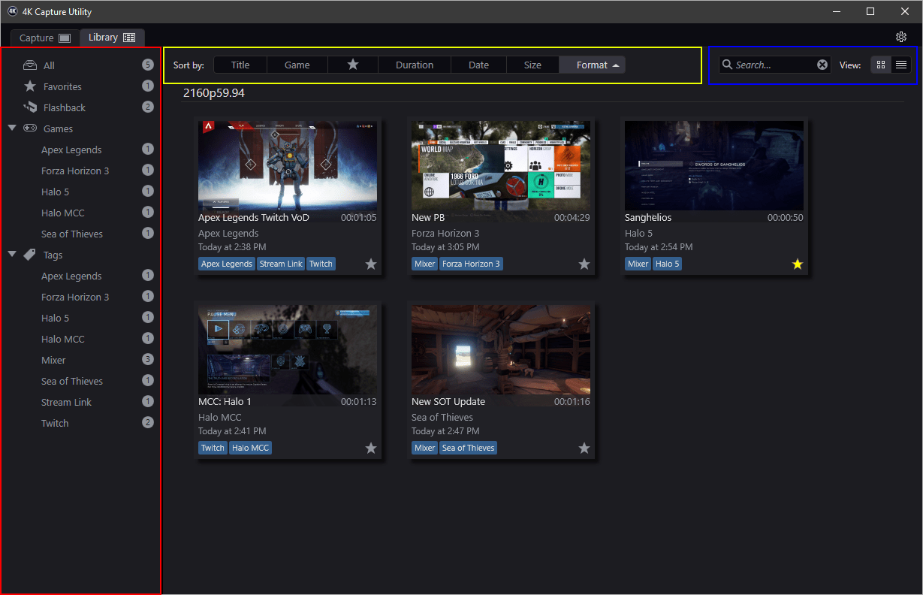Screen dimensions: 923x595
Task: Clear the search field with the X icon
Action: (x=822, y=65)
